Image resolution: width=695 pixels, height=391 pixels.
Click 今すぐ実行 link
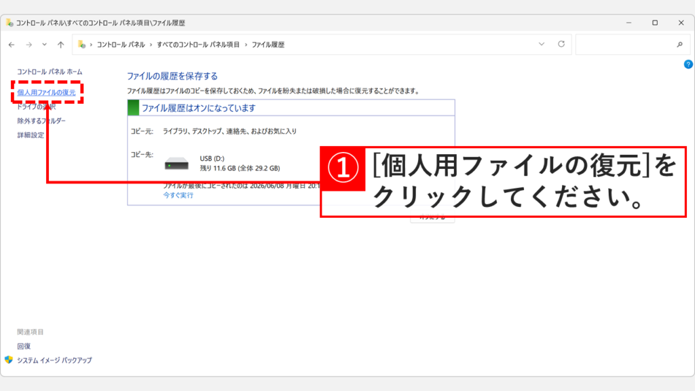point(179,195)
